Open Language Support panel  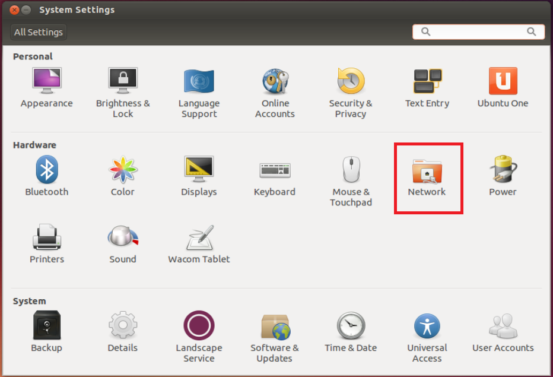coord(199,93)
